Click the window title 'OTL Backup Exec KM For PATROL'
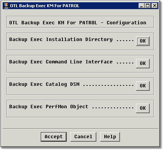 [45, 6]
